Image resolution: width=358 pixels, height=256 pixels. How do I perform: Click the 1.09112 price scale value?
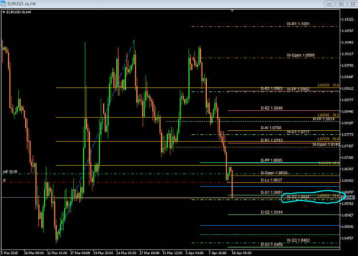tap(348, 89)
